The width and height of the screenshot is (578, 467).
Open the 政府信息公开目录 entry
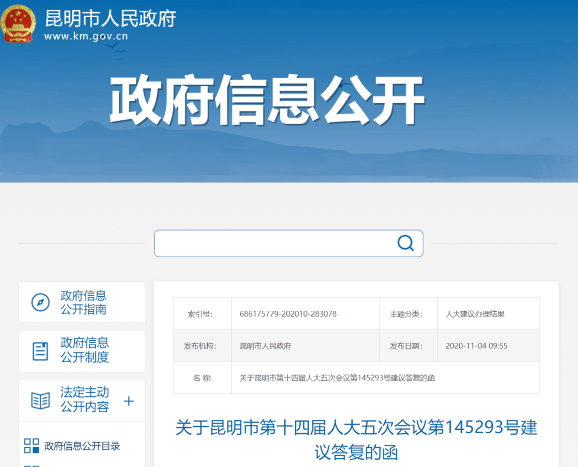(x=82, y=446)
